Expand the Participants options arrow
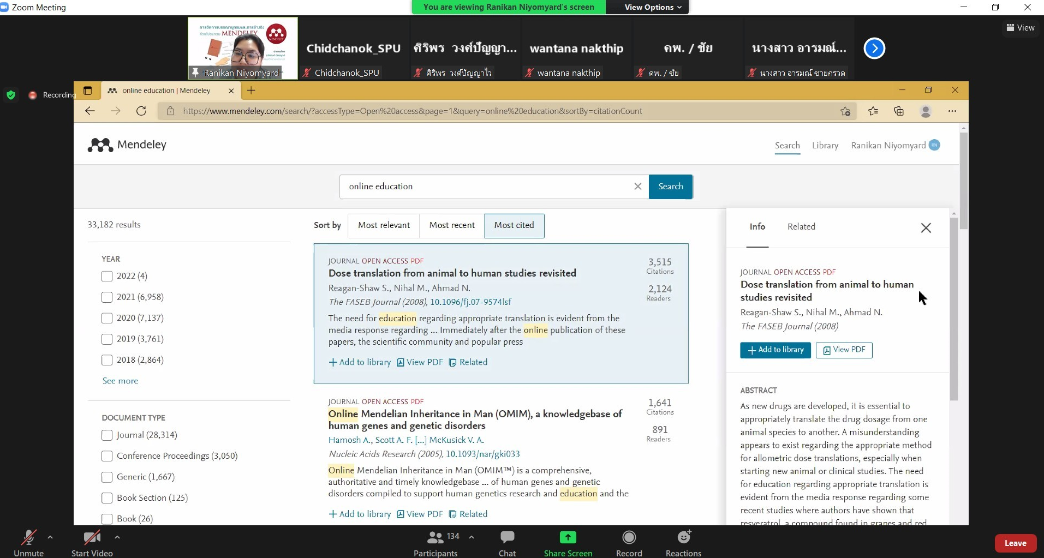1044x558 pixels. pos(472,537)
